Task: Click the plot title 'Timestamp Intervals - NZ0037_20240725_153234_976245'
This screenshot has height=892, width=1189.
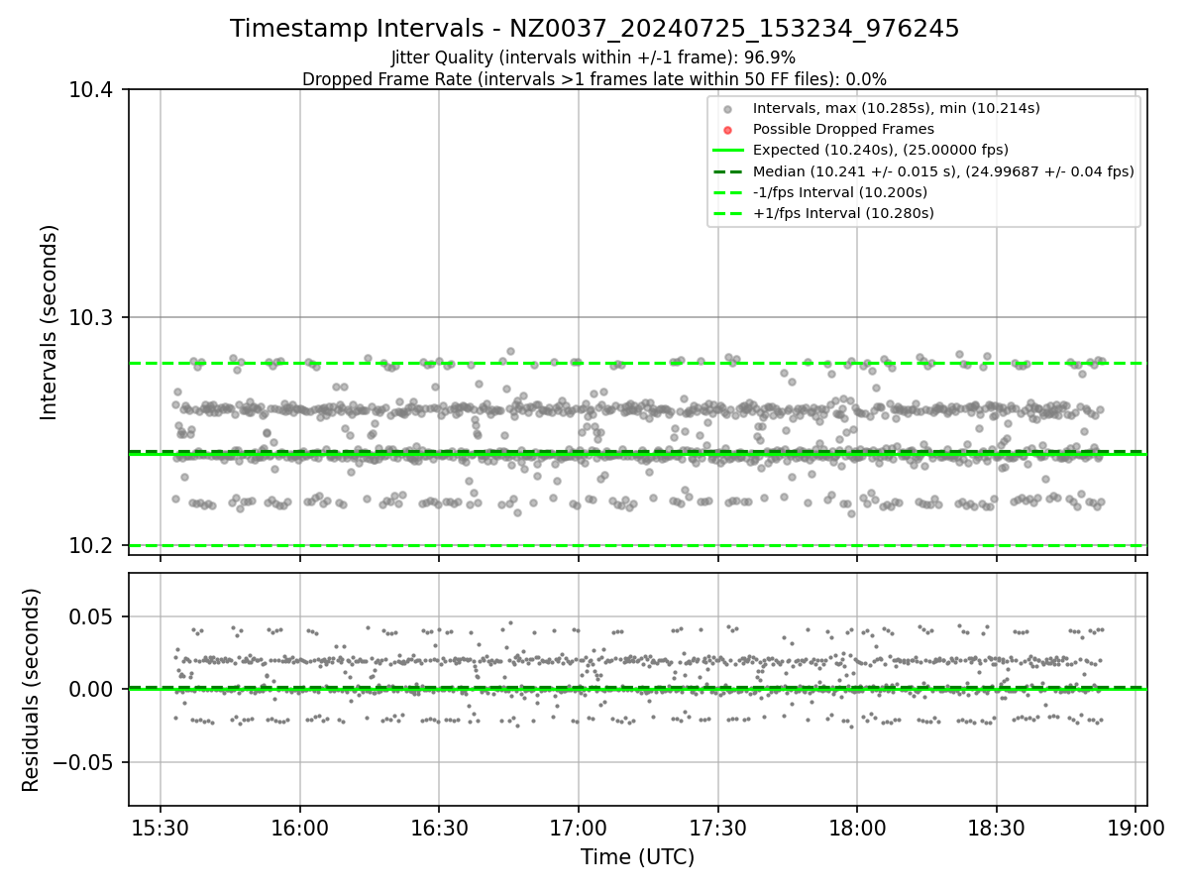Action: (x=594, y=29)
